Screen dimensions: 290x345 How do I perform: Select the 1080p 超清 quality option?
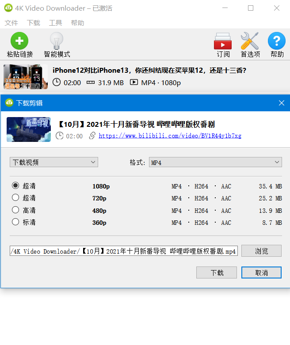[16, 186]
